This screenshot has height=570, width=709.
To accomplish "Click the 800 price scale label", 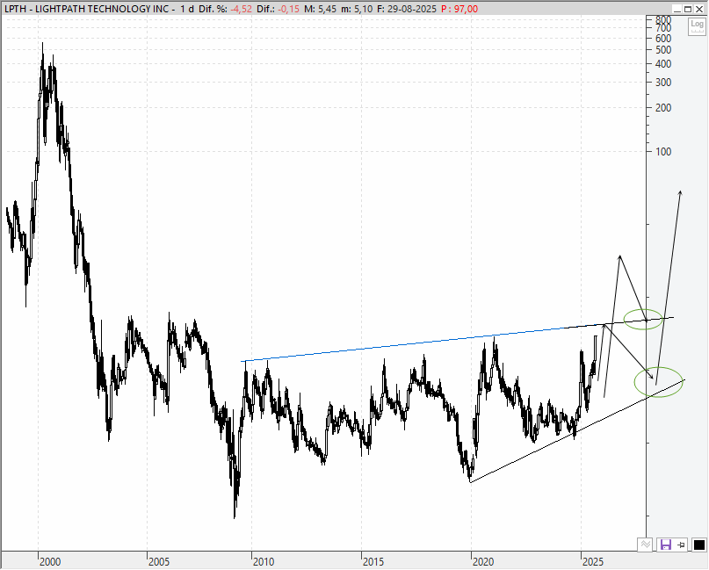I will 663,20.
